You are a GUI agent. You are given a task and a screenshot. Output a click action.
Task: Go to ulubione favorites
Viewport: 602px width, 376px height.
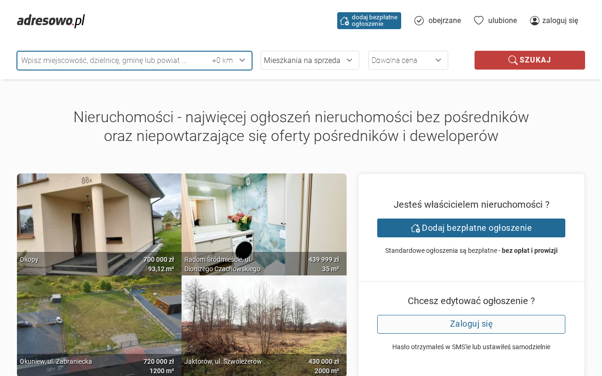pyautogui.click(x=502, y=21)
